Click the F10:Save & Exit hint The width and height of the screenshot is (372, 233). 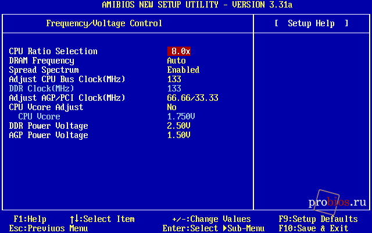tap(314, 228)
